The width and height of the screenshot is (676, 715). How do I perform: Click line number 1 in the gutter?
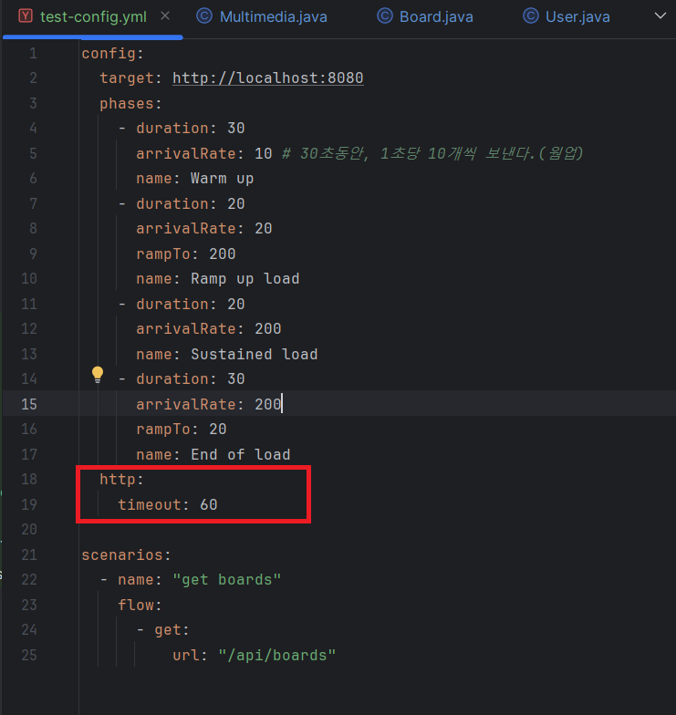[x=33, y=53]
